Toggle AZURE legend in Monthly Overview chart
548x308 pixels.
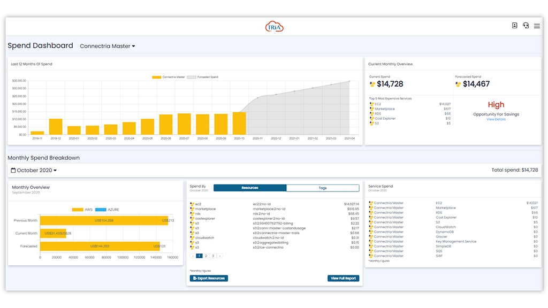[x=107, y=210]
